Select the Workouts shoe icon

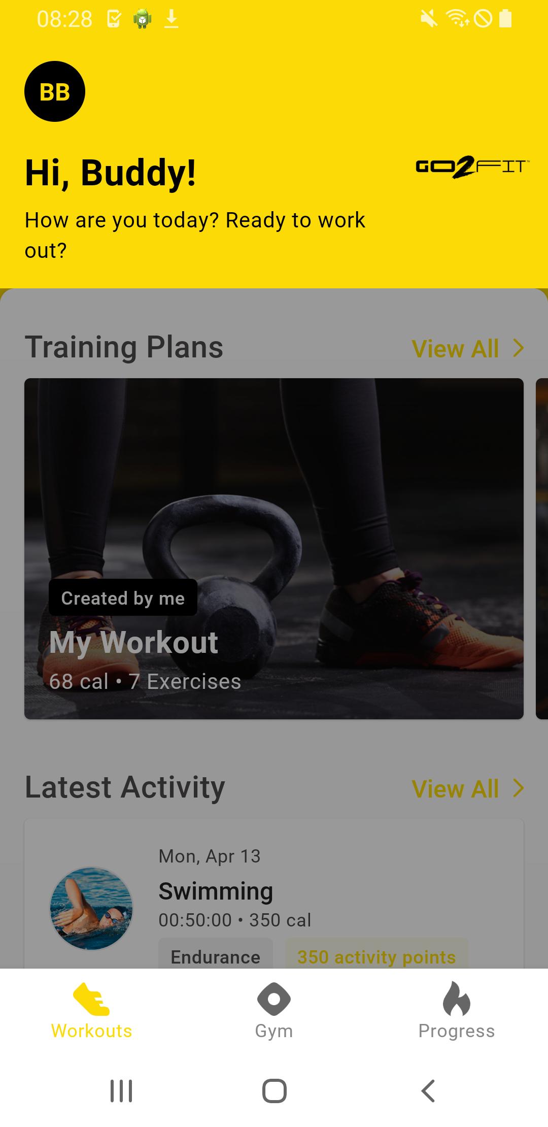click(91, 999)
